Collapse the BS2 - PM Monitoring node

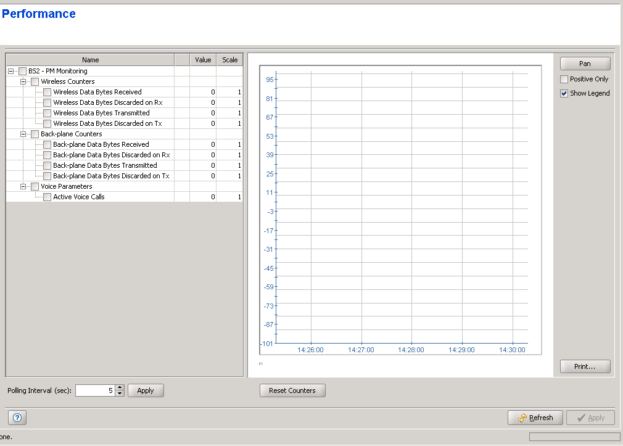click(11, 71)
